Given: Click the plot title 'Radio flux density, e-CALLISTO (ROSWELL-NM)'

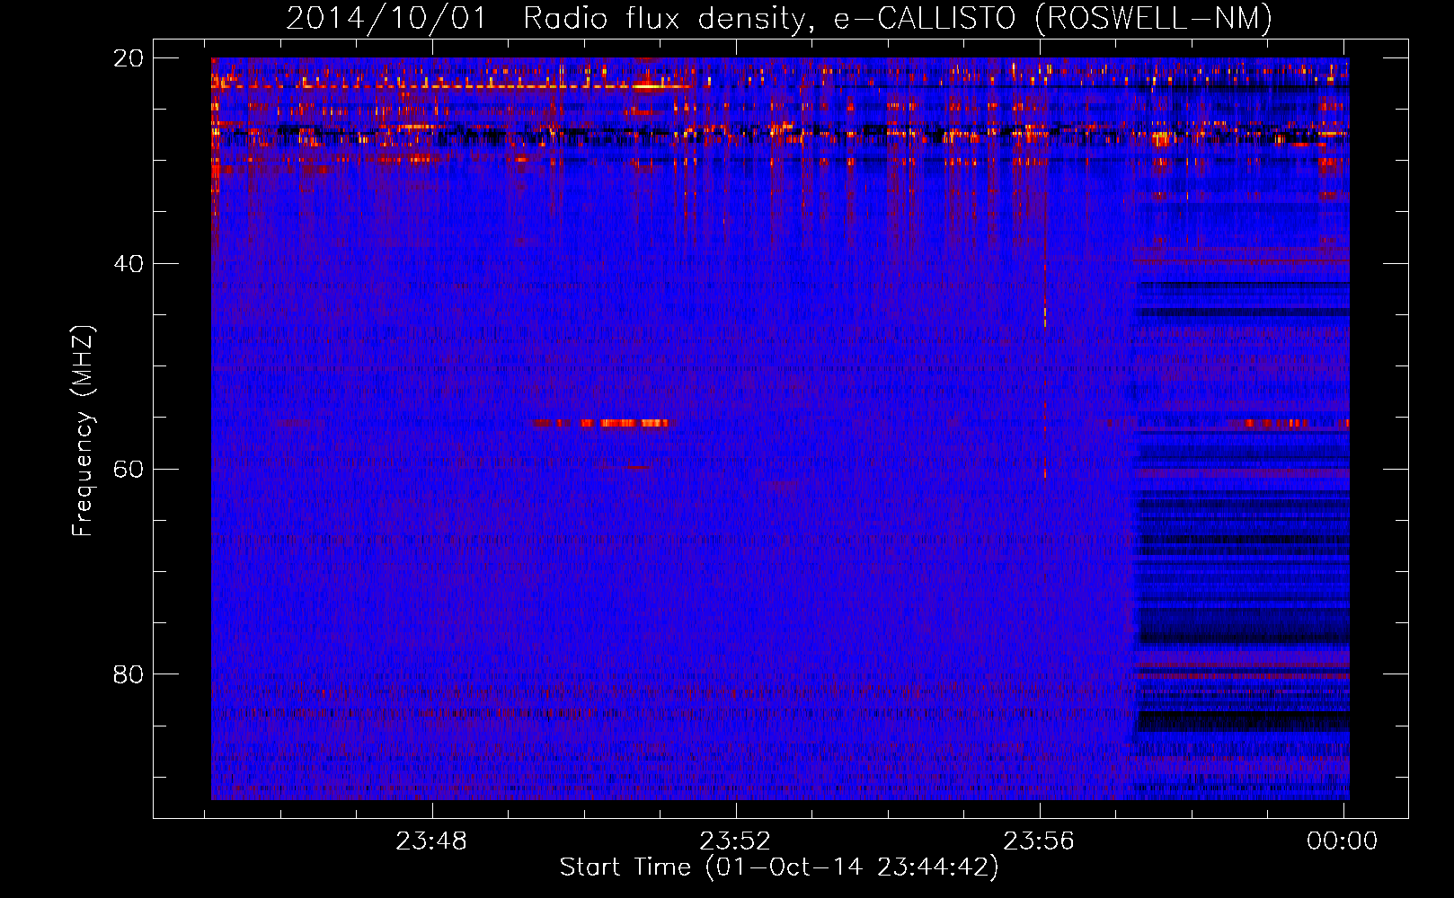Looking at the screenshot, I should point(898,18).
